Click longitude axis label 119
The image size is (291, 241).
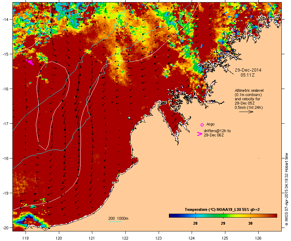click(26, 238)
